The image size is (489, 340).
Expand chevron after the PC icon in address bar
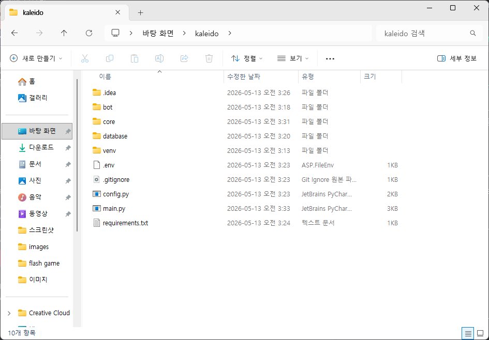131,33
